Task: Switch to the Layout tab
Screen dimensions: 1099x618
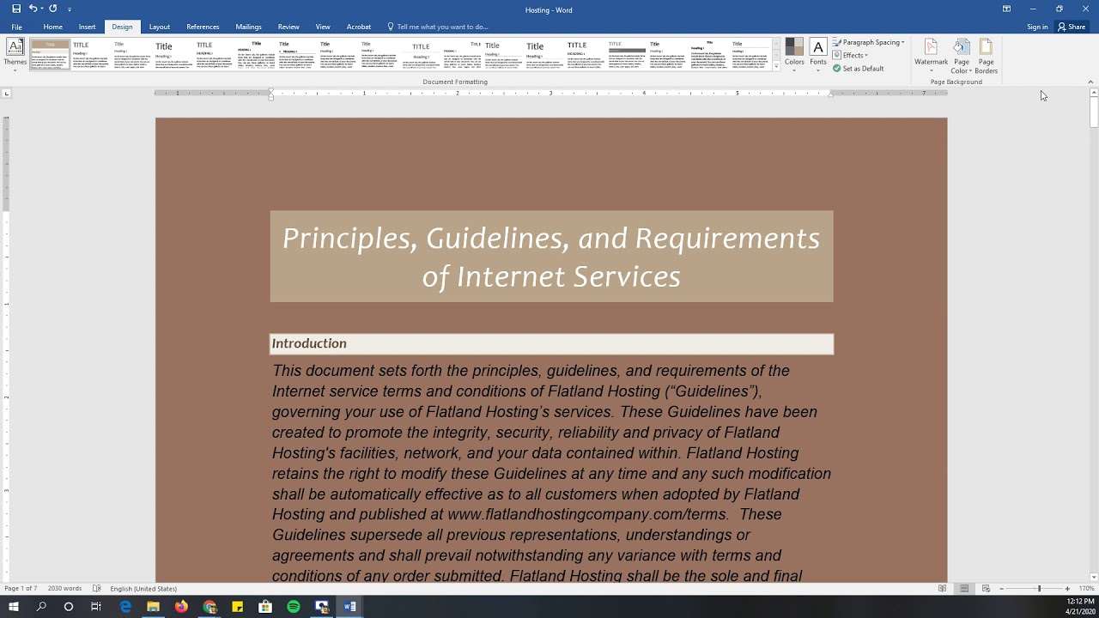Action: pyautogui.click(x=160, y=27)
